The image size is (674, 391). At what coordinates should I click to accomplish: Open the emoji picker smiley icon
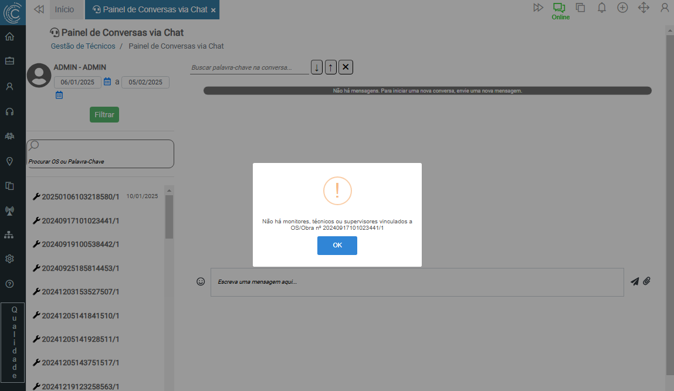click(201, 282)
